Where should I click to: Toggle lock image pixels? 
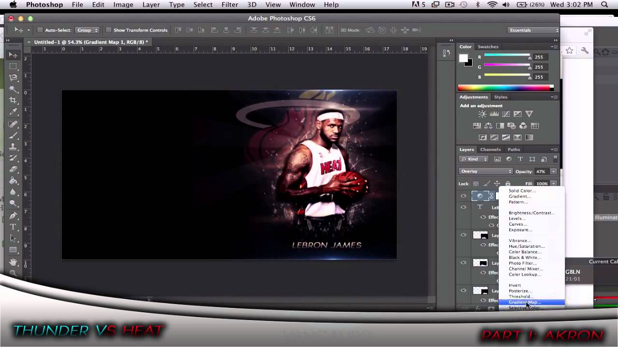tap(486, 184)
